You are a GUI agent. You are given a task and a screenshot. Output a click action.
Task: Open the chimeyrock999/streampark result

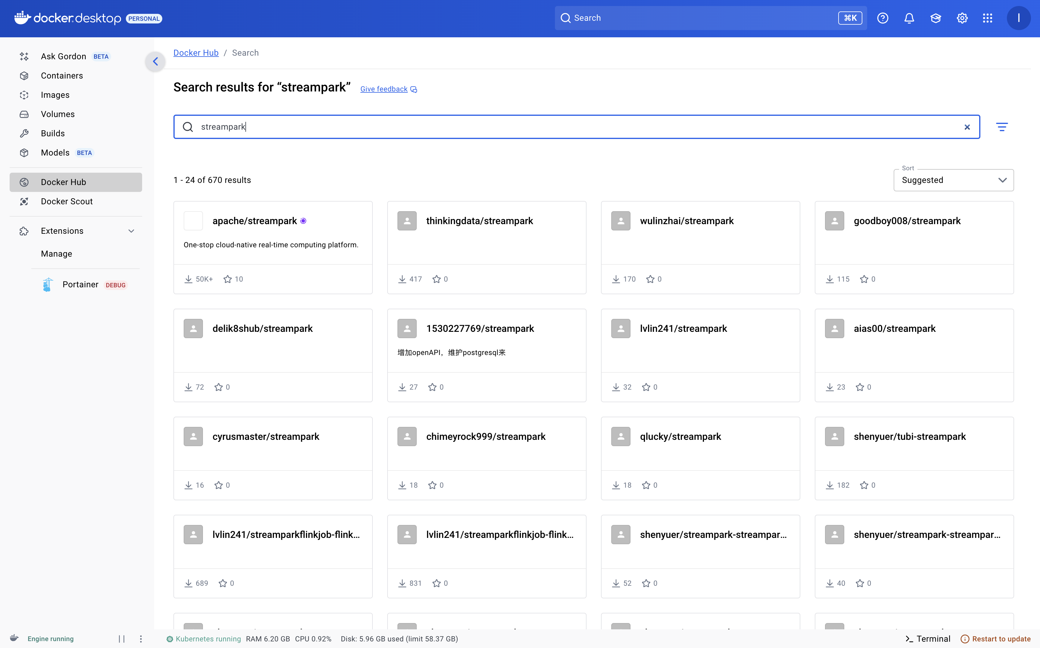click(486, 458)
